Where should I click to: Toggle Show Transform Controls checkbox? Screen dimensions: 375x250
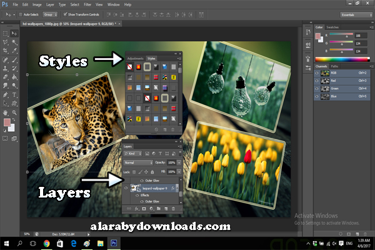click(x=65, y=14)
